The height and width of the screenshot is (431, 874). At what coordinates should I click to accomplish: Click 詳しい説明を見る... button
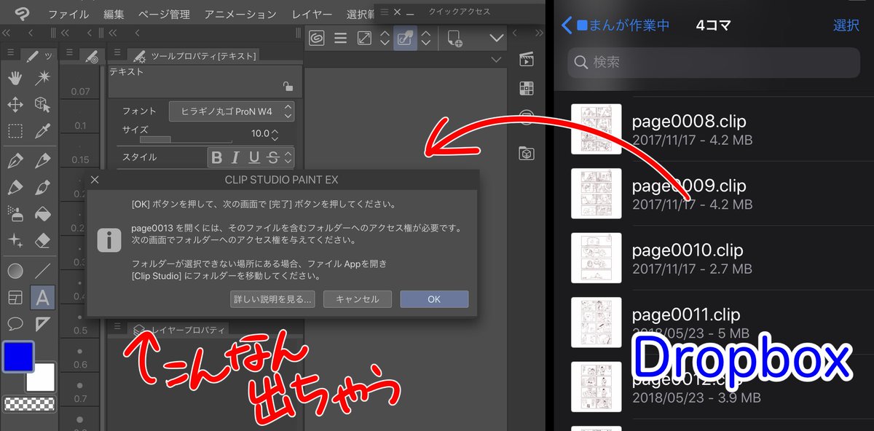coord(272,299)
